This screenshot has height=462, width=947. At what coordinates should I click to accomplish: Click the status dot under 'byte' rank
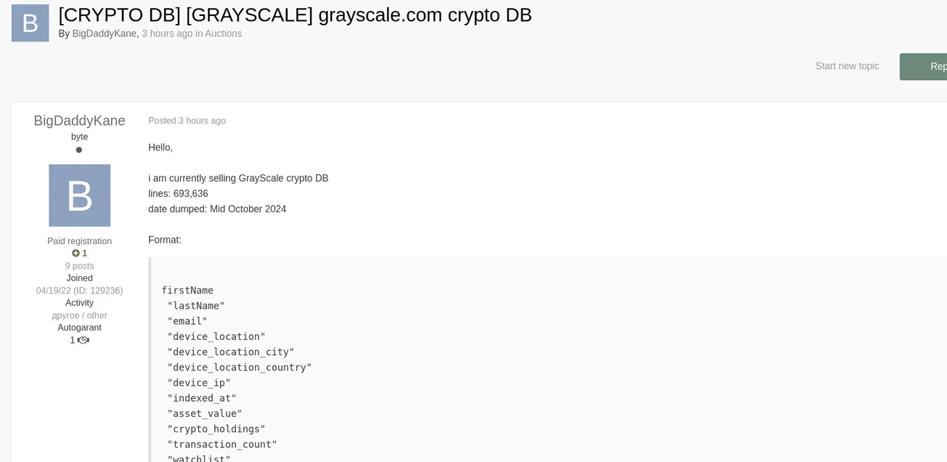[78, 150]
